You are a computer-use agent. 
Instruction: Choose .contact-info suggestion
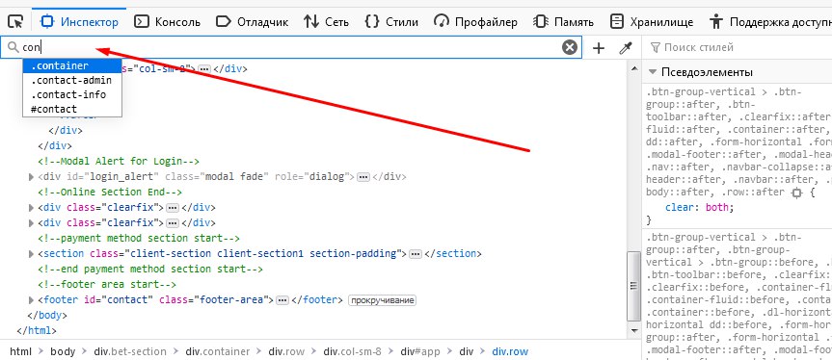pos(72,94)
